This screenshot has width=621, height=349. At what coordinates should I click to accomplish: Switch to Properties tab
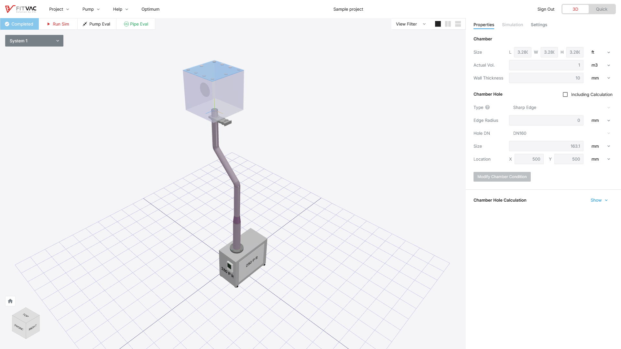tap(484, 25)
